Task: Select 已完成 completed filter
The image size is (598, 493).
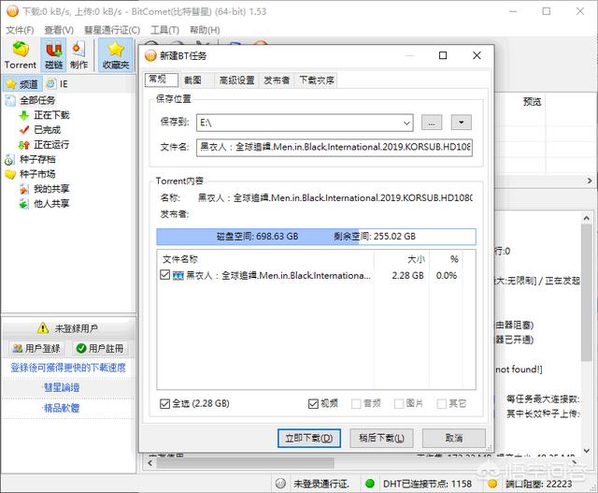Action: 40,130
